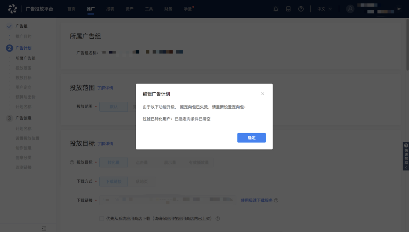Open the 财务 tab
The image size is (409, 232).
tap(168, 9)
